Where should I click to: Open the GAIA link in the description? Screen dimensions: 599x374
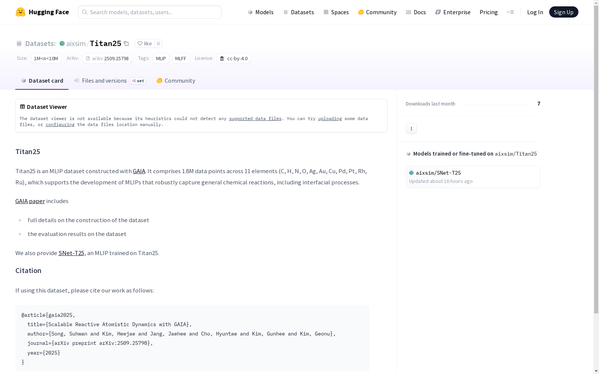tap(139, 171)
